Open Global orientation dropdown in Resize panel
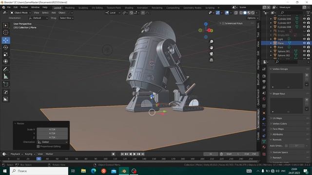This screenshot has height=175, width=312. (x=53, y=142)
